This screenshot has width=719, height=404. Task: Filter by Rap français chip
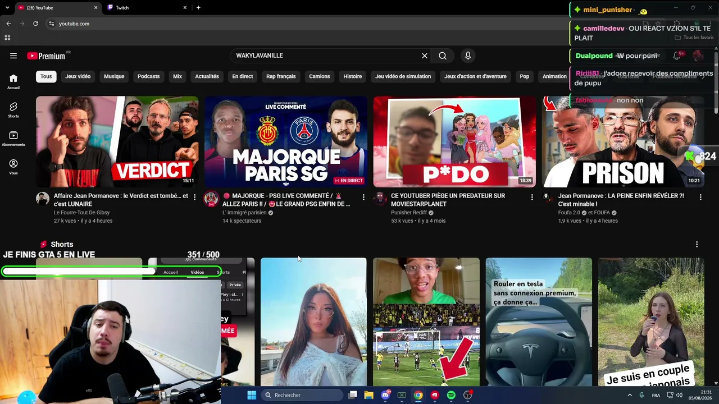click(x=281, y=76)
